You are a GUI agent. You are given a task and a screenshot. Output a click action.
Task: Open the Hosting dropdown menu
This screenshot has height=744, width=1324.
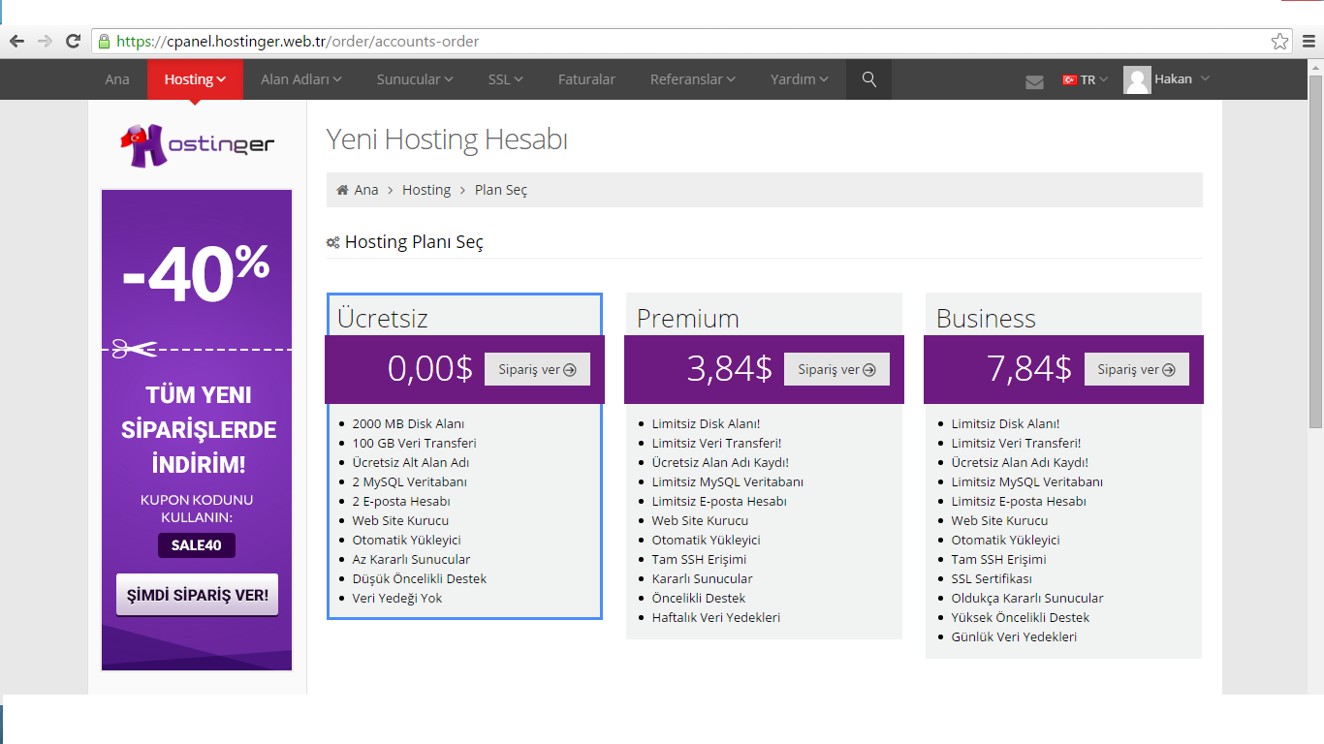pyautogui.click(x=195, y=79)
